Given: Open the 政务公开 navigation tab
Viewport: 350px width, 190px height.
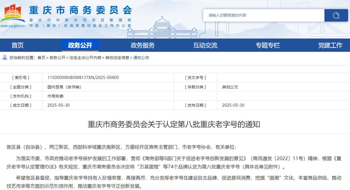Looking at the screenshot, I should 80,45.
